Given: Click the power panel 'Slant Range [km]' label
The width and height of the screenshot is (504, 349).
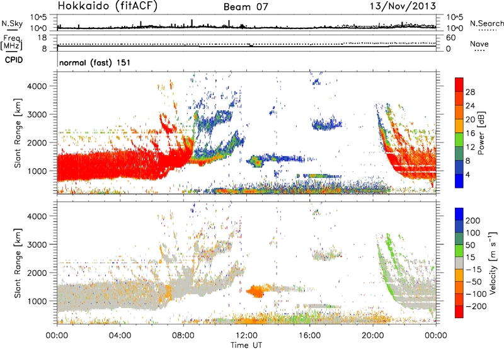Looking at the screenshot, I should (18, 133).
